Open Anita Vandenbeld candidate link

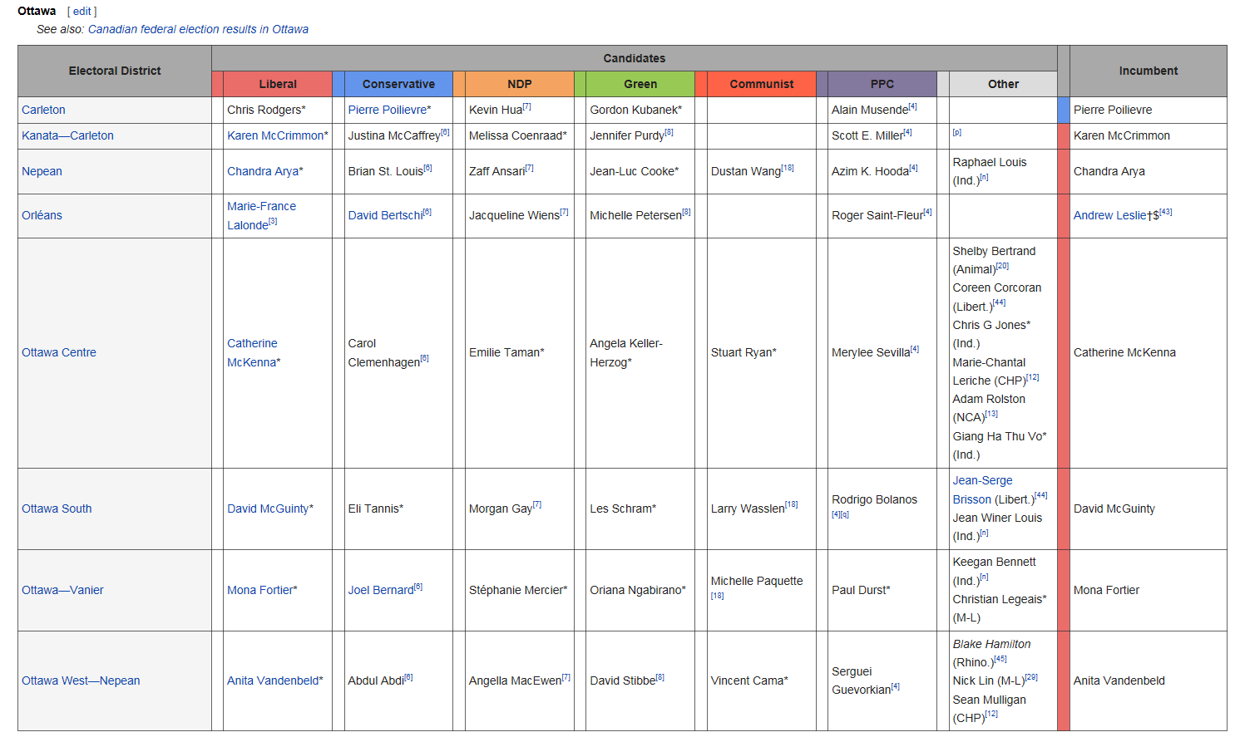tap(273, 680)
